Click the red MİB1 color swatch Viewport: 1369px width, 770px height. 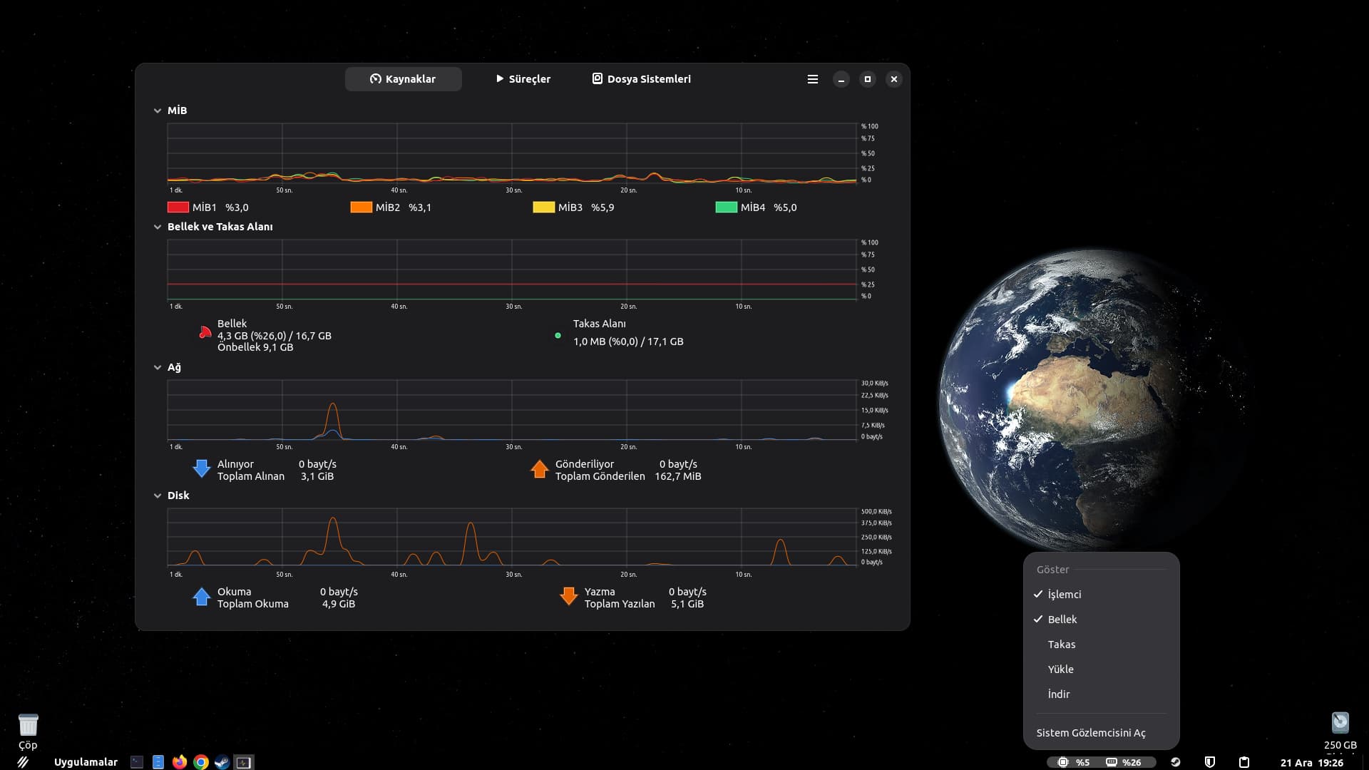tap(178, 207)
